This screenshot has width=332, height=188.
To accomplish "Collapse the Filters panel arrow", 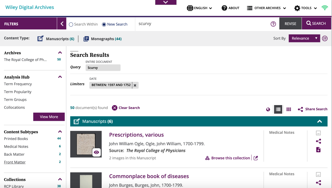I will point(62,24).
